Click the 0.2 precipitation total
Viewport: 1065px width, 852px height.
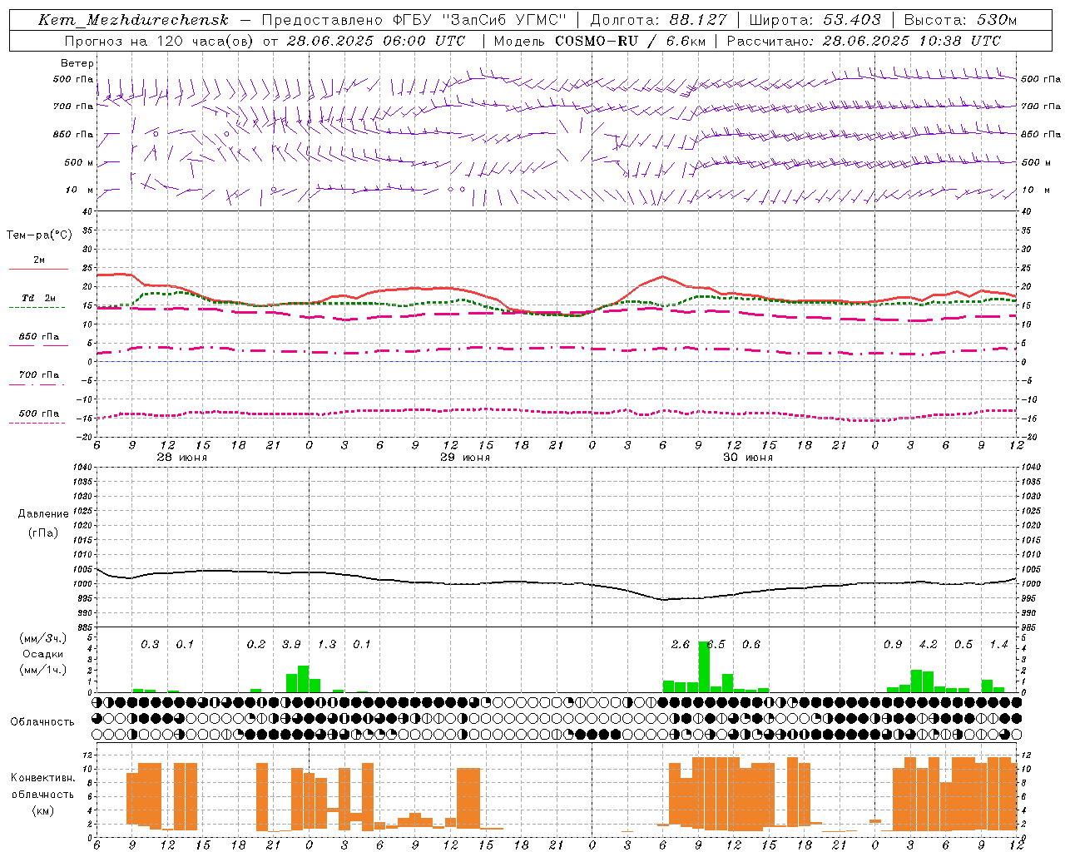(256, 645)
